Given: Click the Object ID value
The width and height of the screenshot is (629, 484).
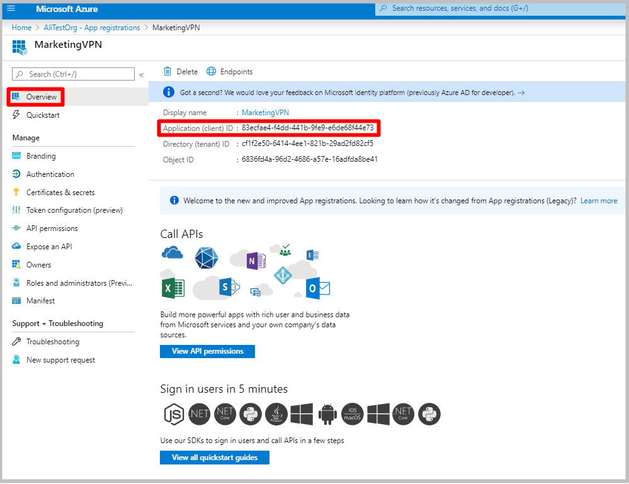Looking at the screenshot, I should pyautogui.click(x=309, y=159).
